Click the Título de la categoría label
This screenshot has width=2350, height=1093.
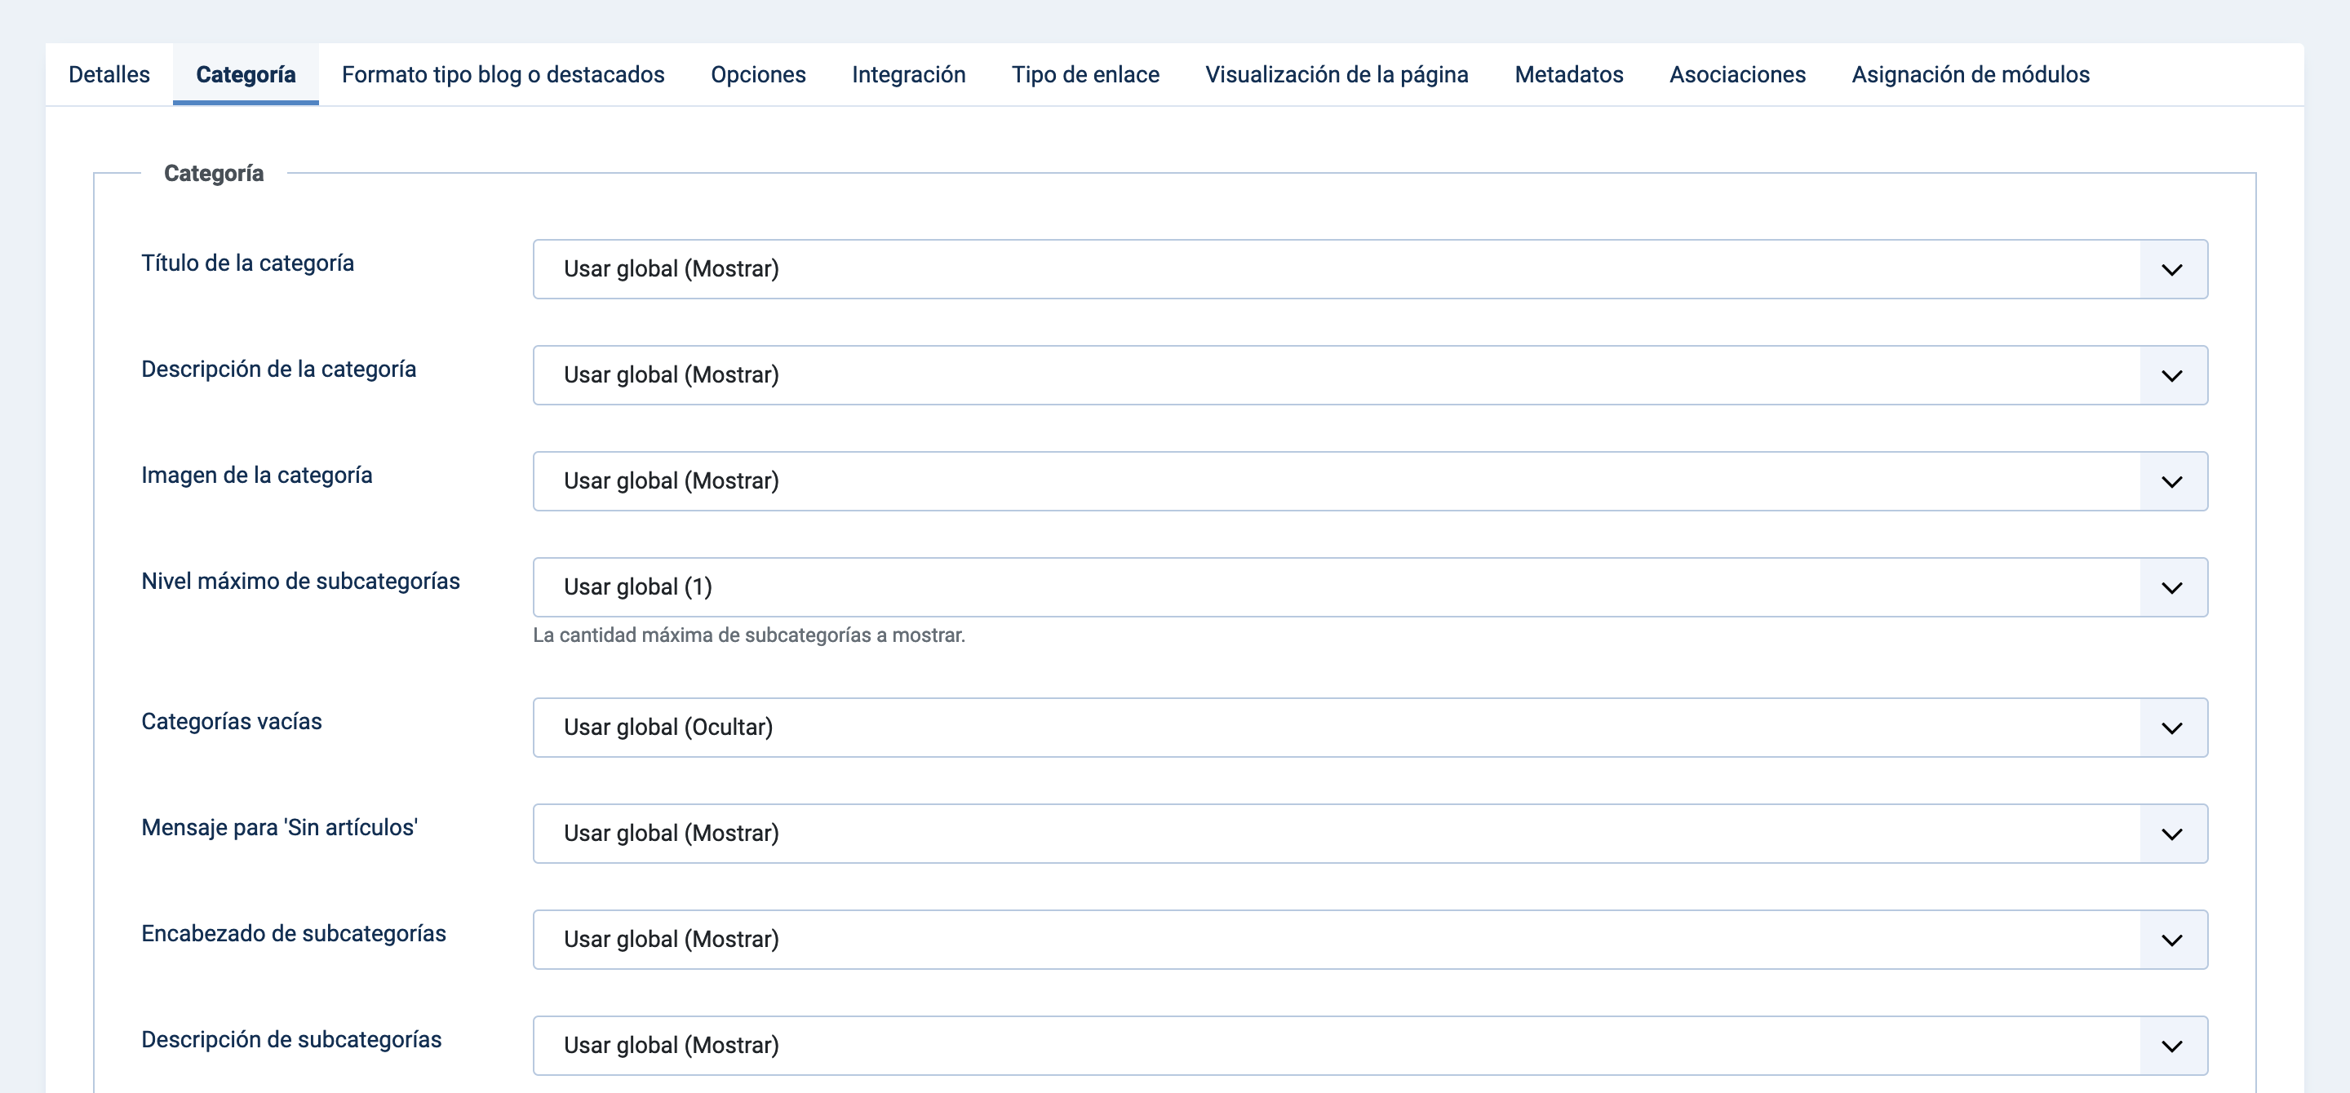[x=247, y=263]
